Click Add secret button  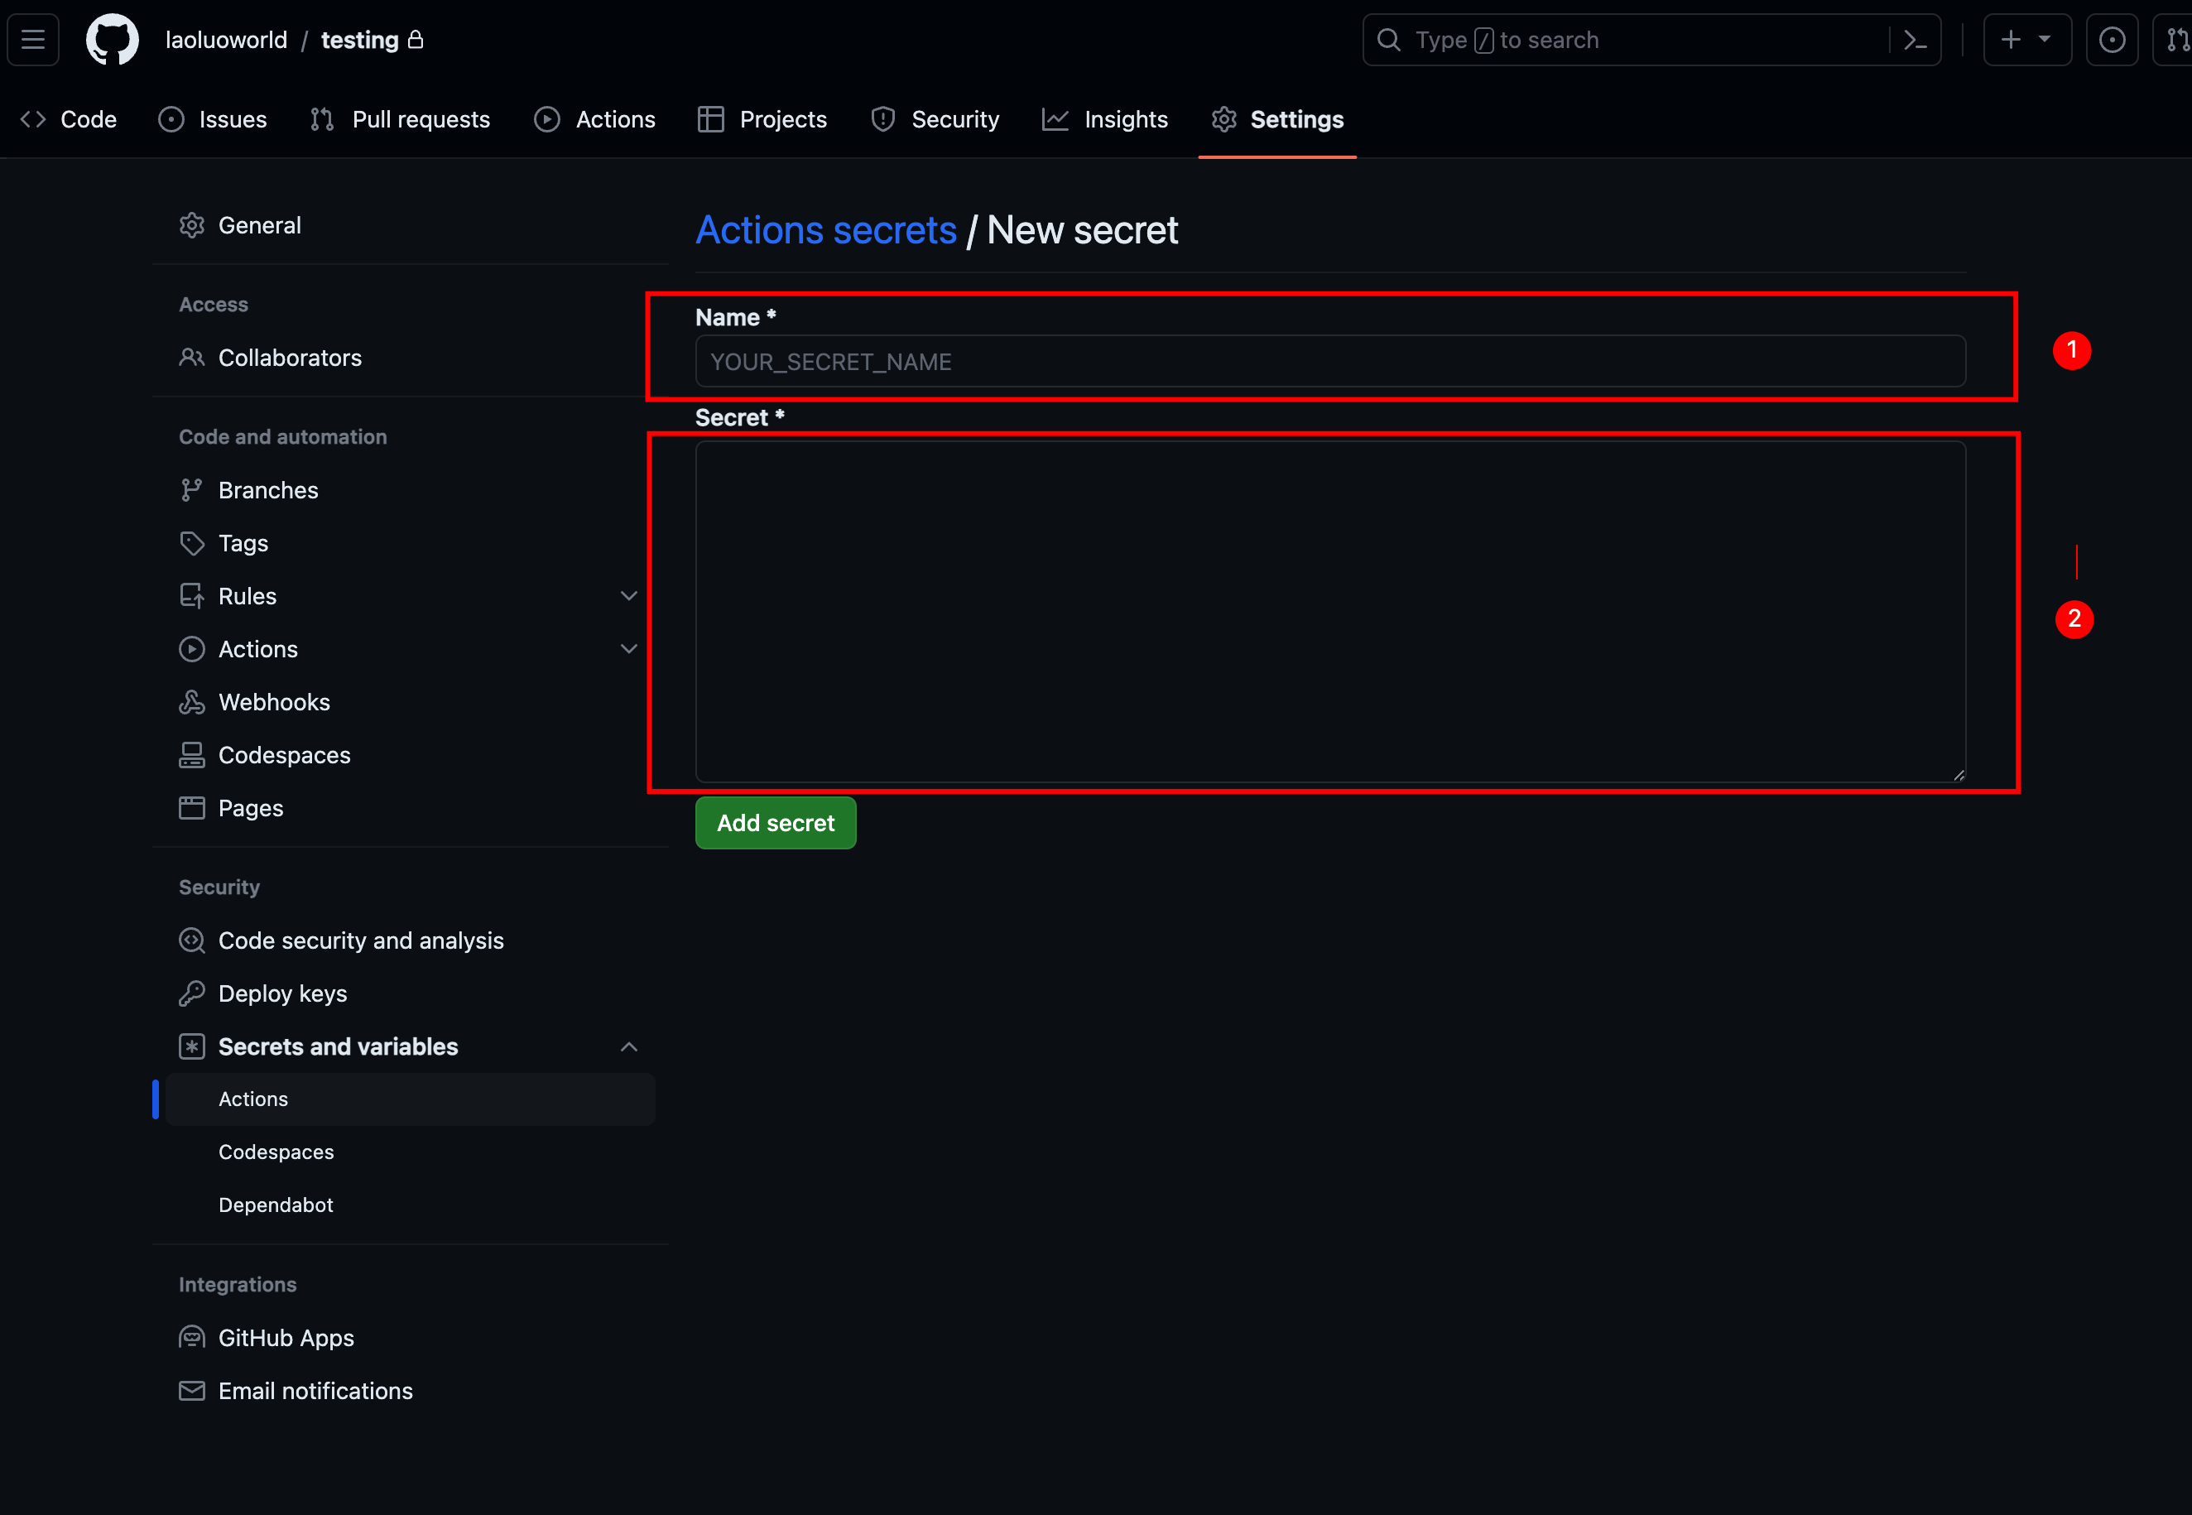(x=775, y=822)
